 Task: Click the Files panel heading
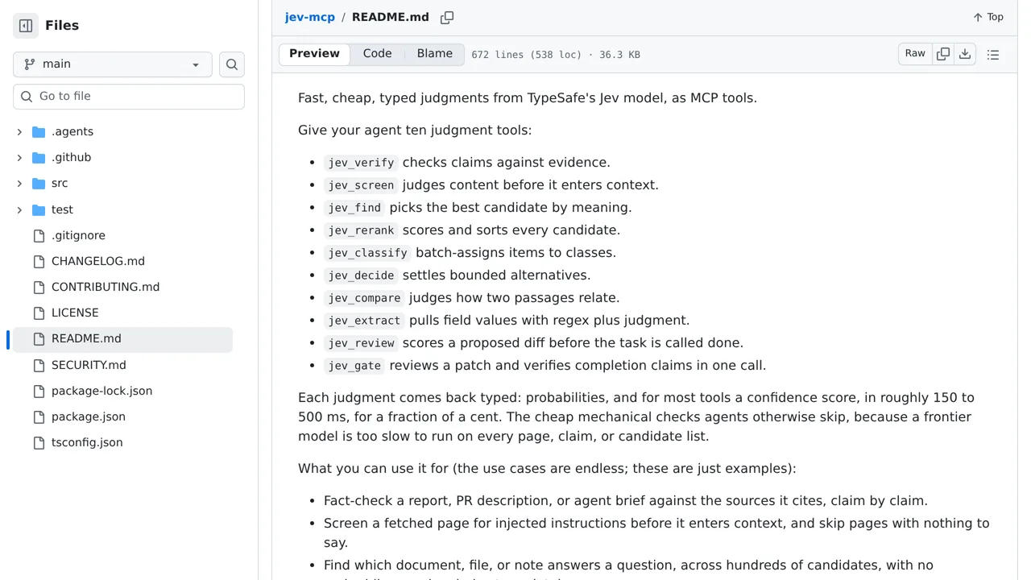pos(62,26)
